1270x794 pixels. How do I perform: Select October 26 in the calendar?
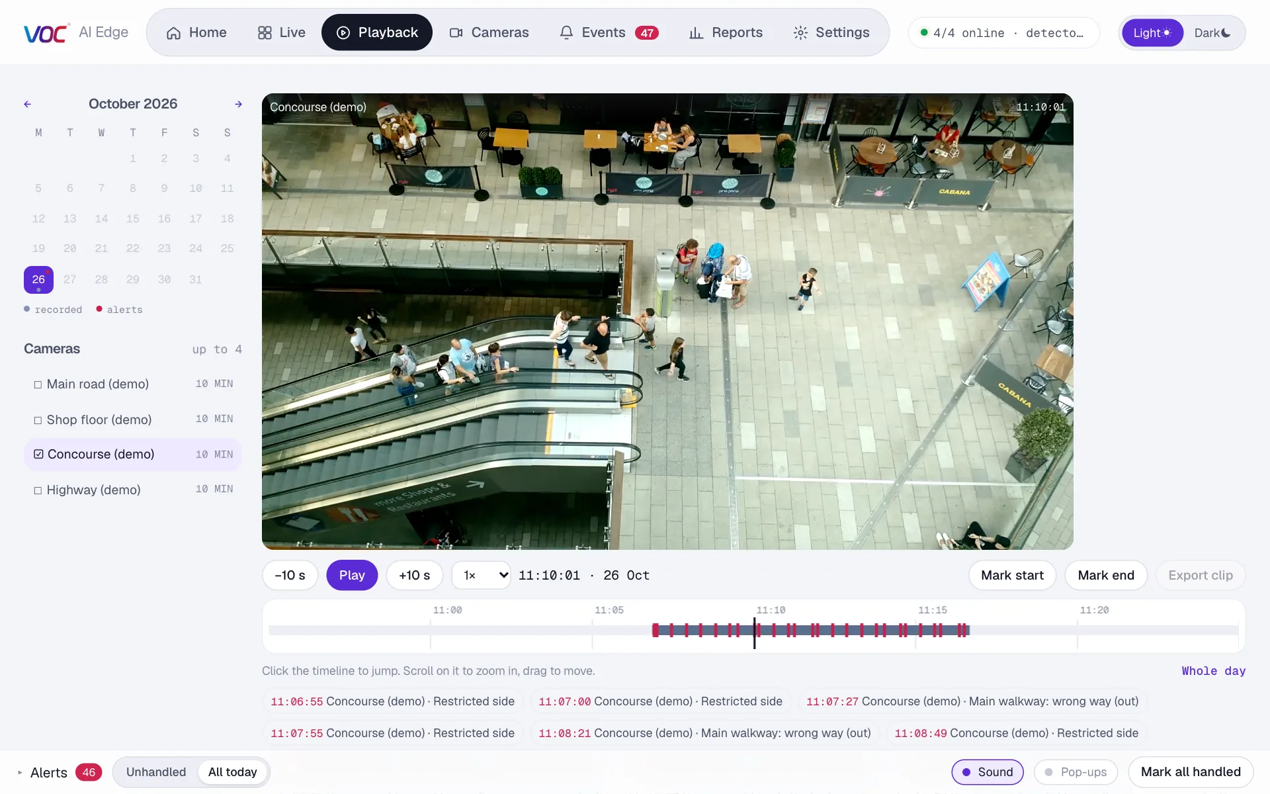[38, 279]
